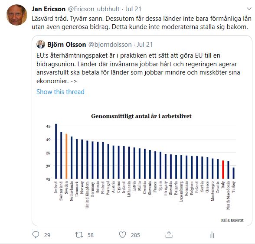255x244 pixels.
Task: Visit the @bjorndolsson handle
Action: pos(110,45)
